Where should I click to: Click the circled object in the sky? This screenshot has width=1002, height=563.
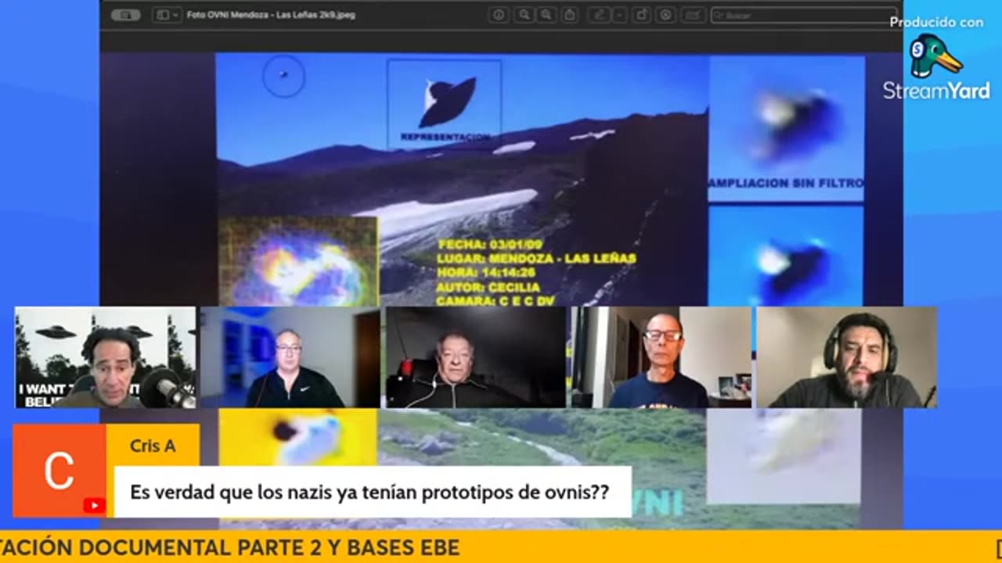tap(283, 76)
